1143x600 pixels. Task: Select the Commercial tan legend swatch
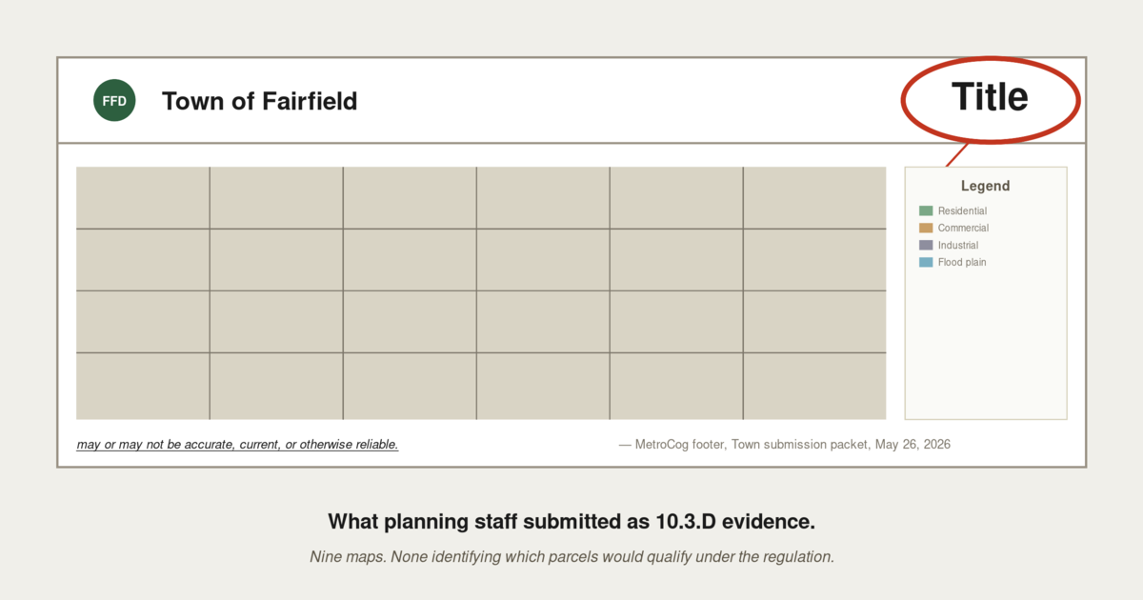point(926,228)
